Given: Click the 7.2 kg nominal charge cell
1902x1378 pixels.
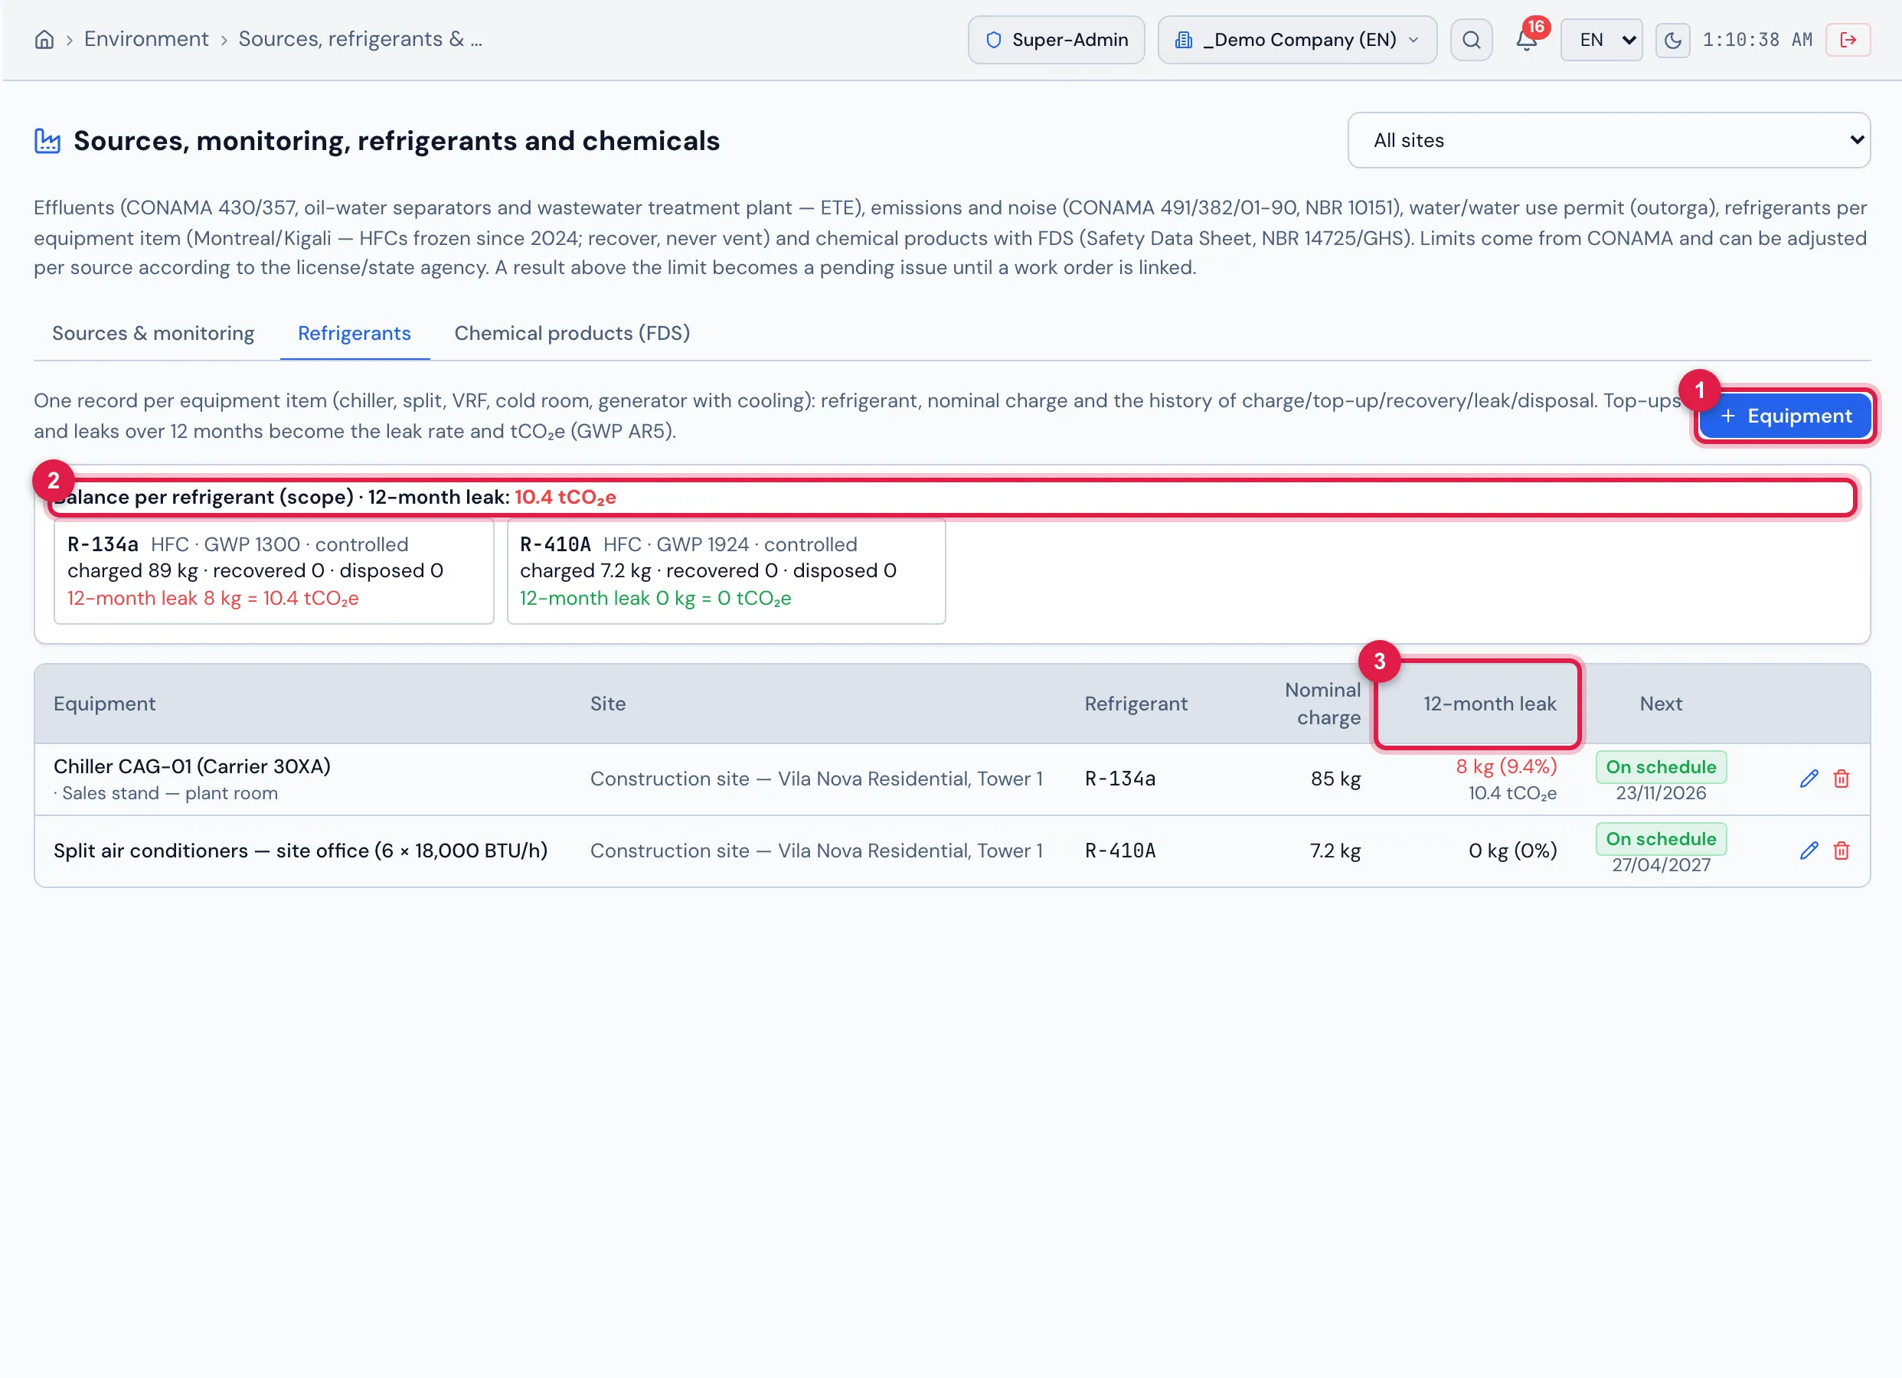Looking at the screenshot, I should [1335, 851].
